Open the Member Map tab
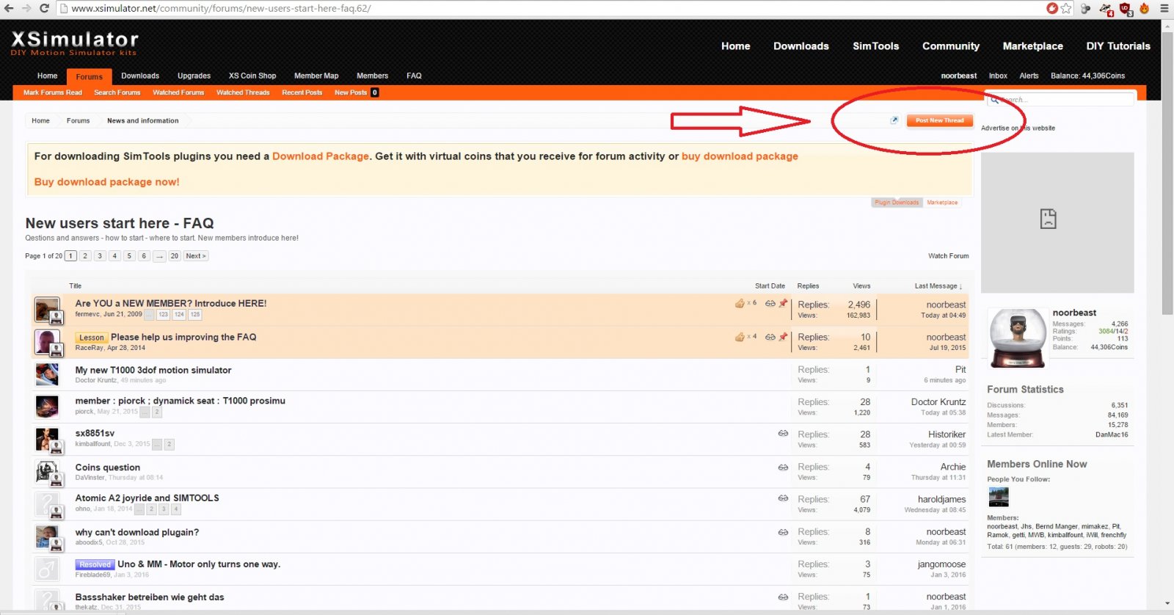1174x615 pixels. (316, 76)
